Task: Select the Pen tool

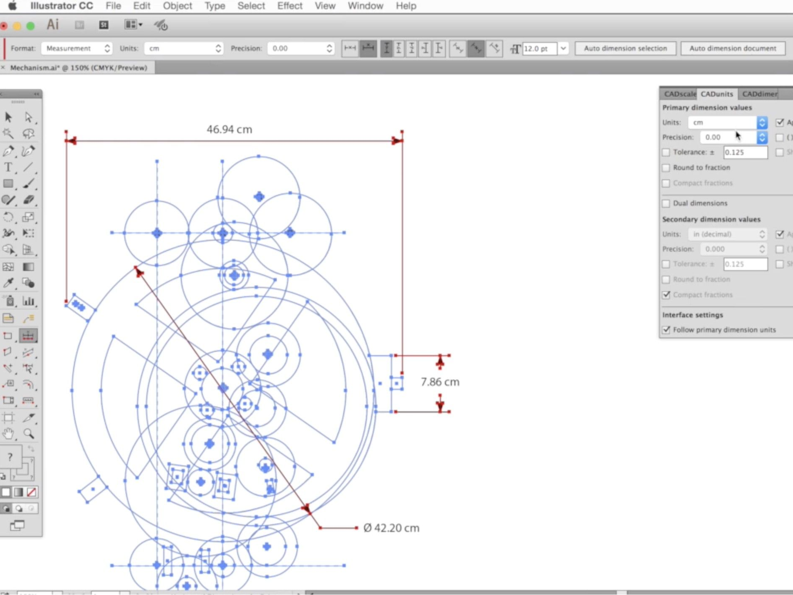Action: point(8,151)
